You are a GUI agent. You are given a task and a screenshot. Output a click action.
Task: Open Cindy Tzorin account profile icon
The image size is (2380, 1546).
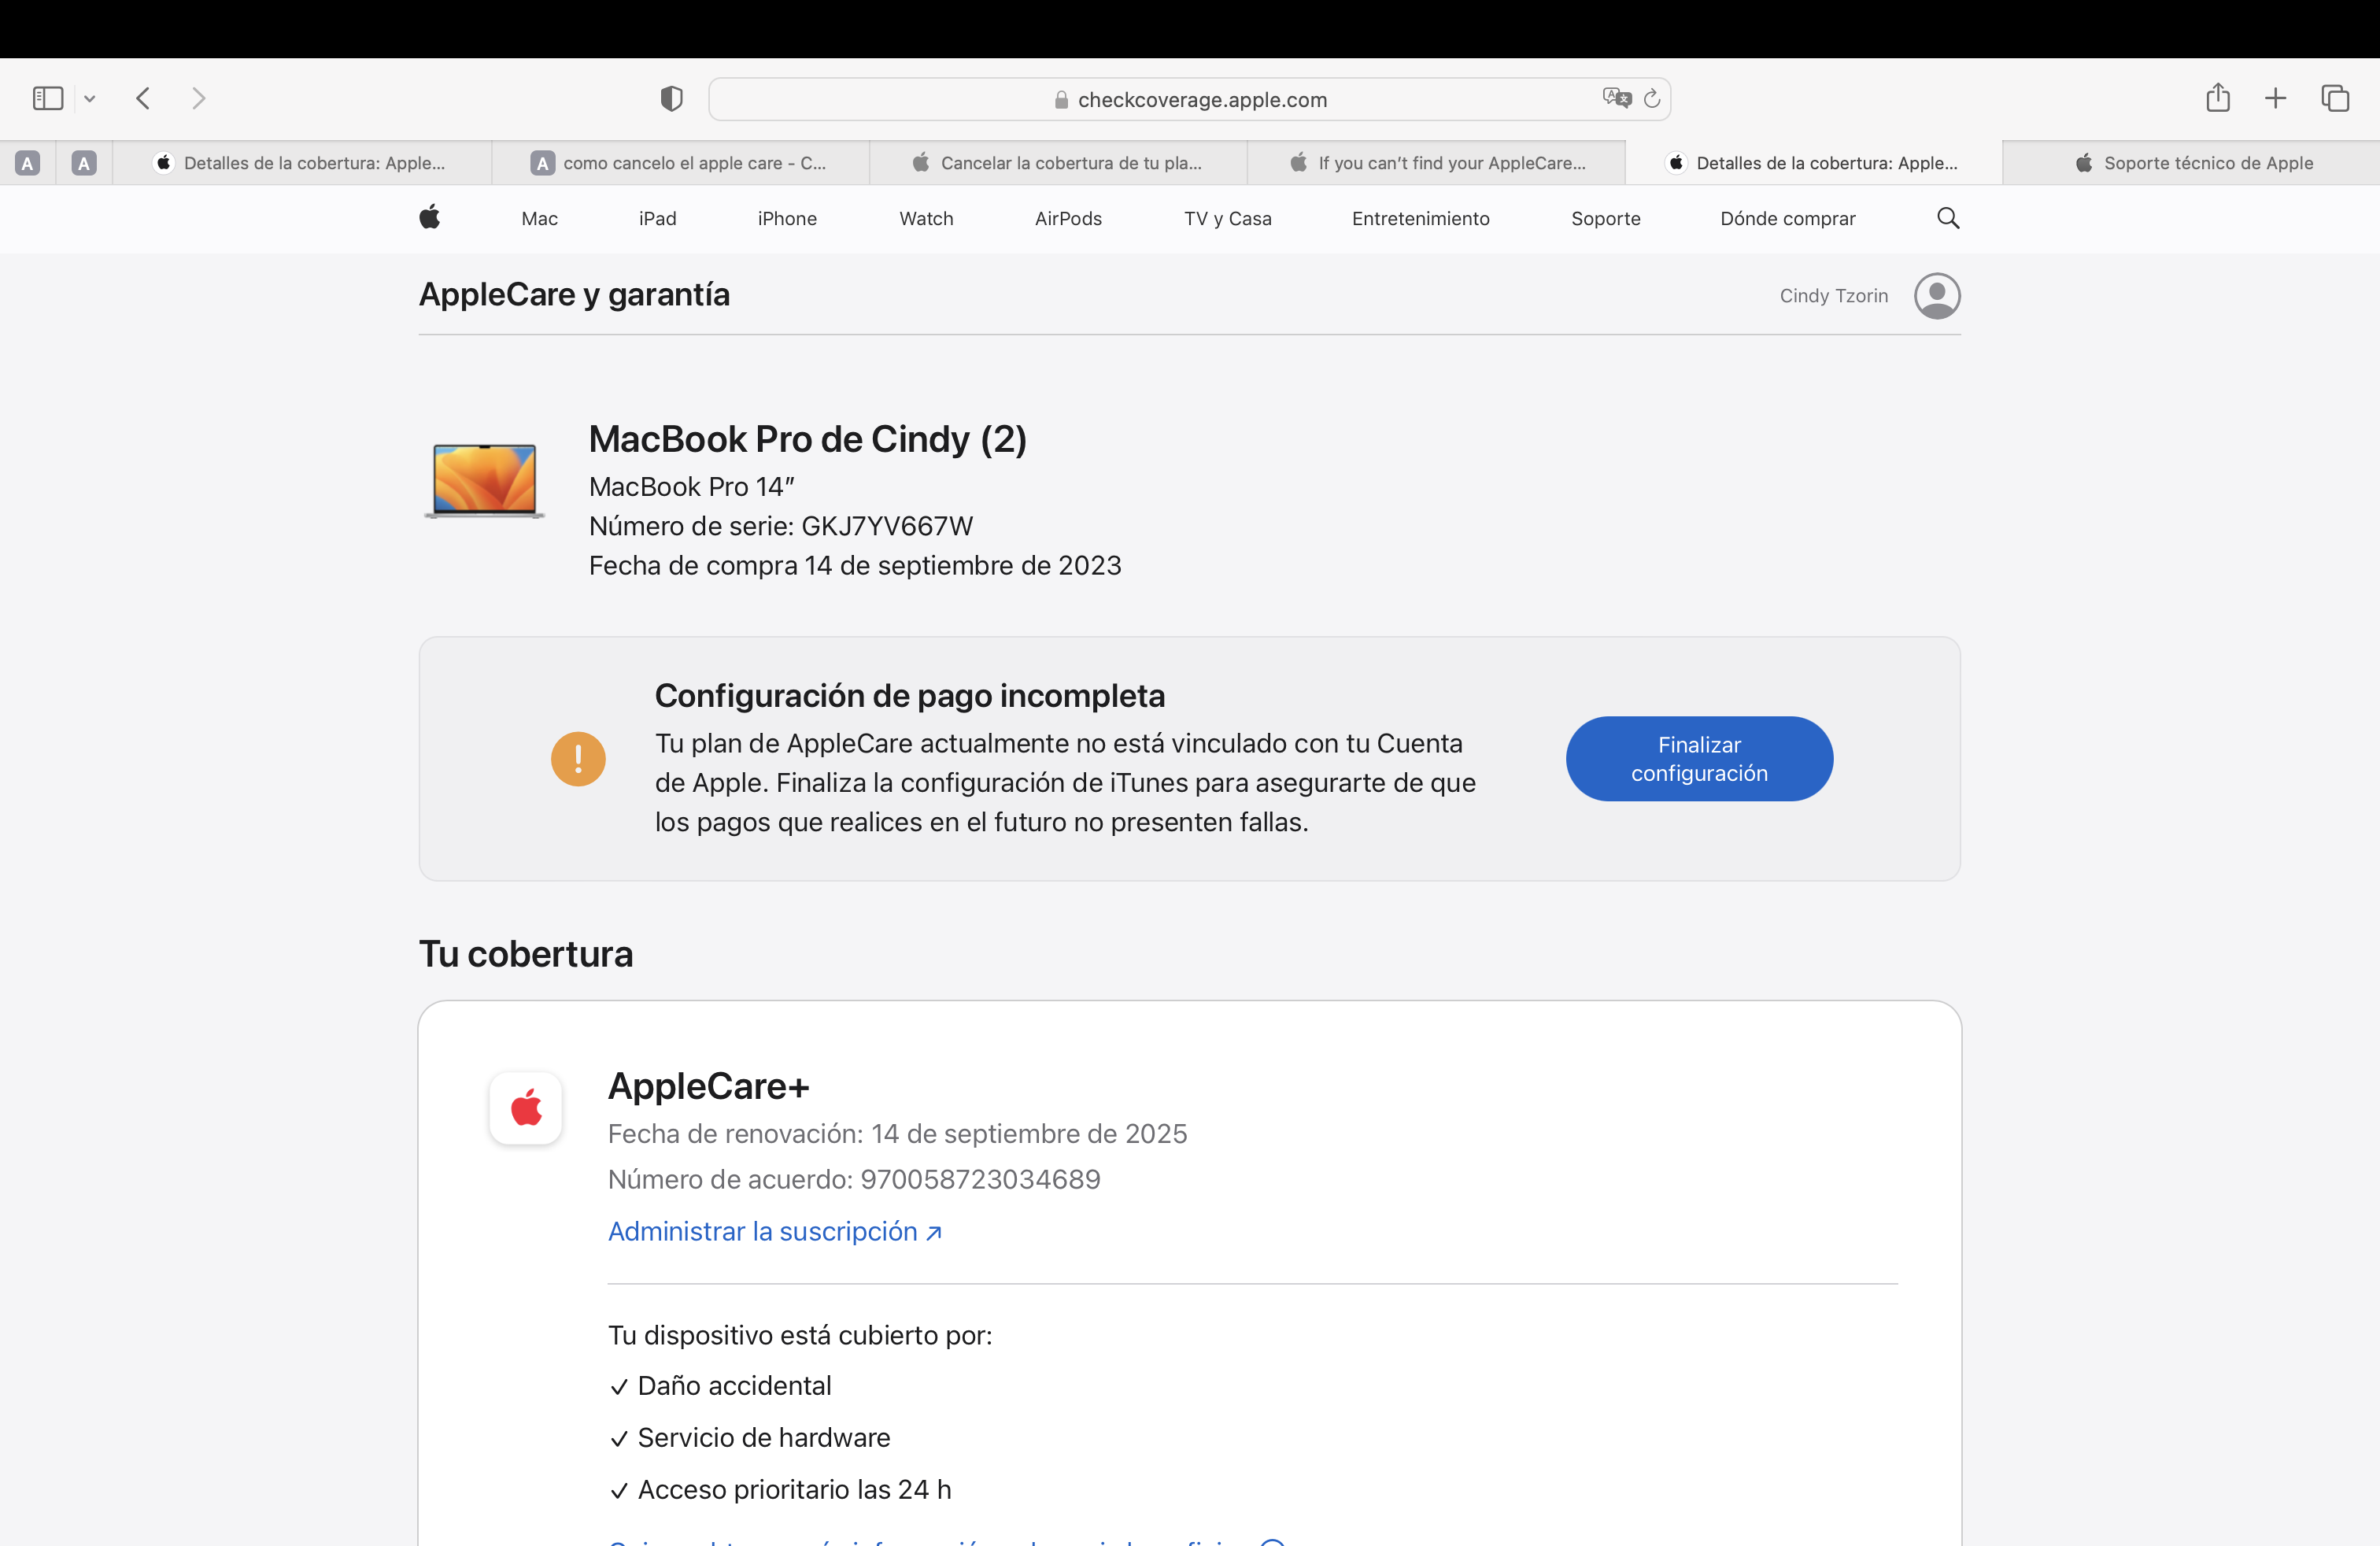1937,296
